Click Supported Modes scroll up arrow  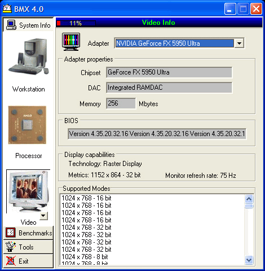(x=249, y=199)
